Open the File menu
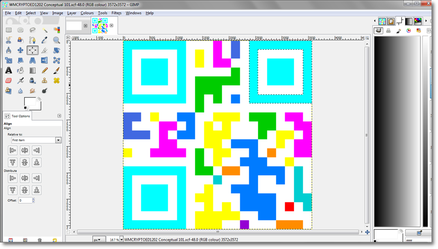Screen dimensions: 438x249 [8, 13]
